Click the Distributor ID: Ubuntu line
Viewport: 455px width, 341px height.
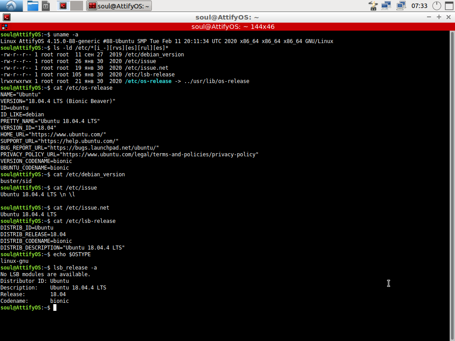coord(35,281)
